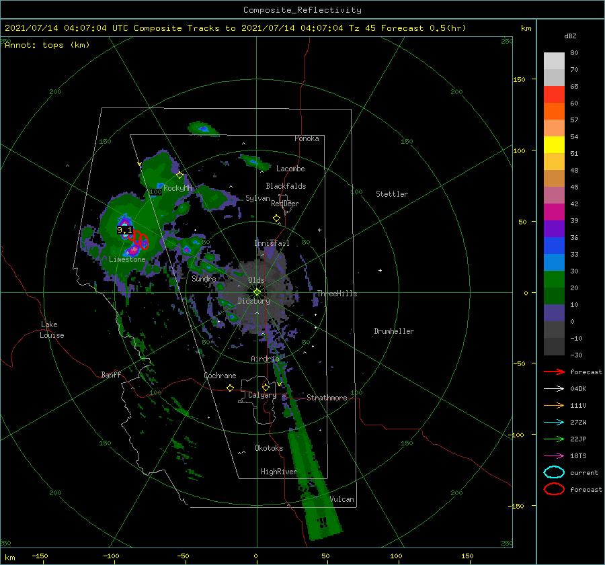Click the Vulcan city label
Screen dimensions: 605x565
341,499
